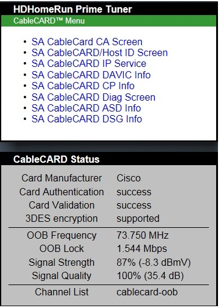
Task: Open SA CableCARD/Host ID Screen link
Action: pyautogui.click(x=100, y=53)
